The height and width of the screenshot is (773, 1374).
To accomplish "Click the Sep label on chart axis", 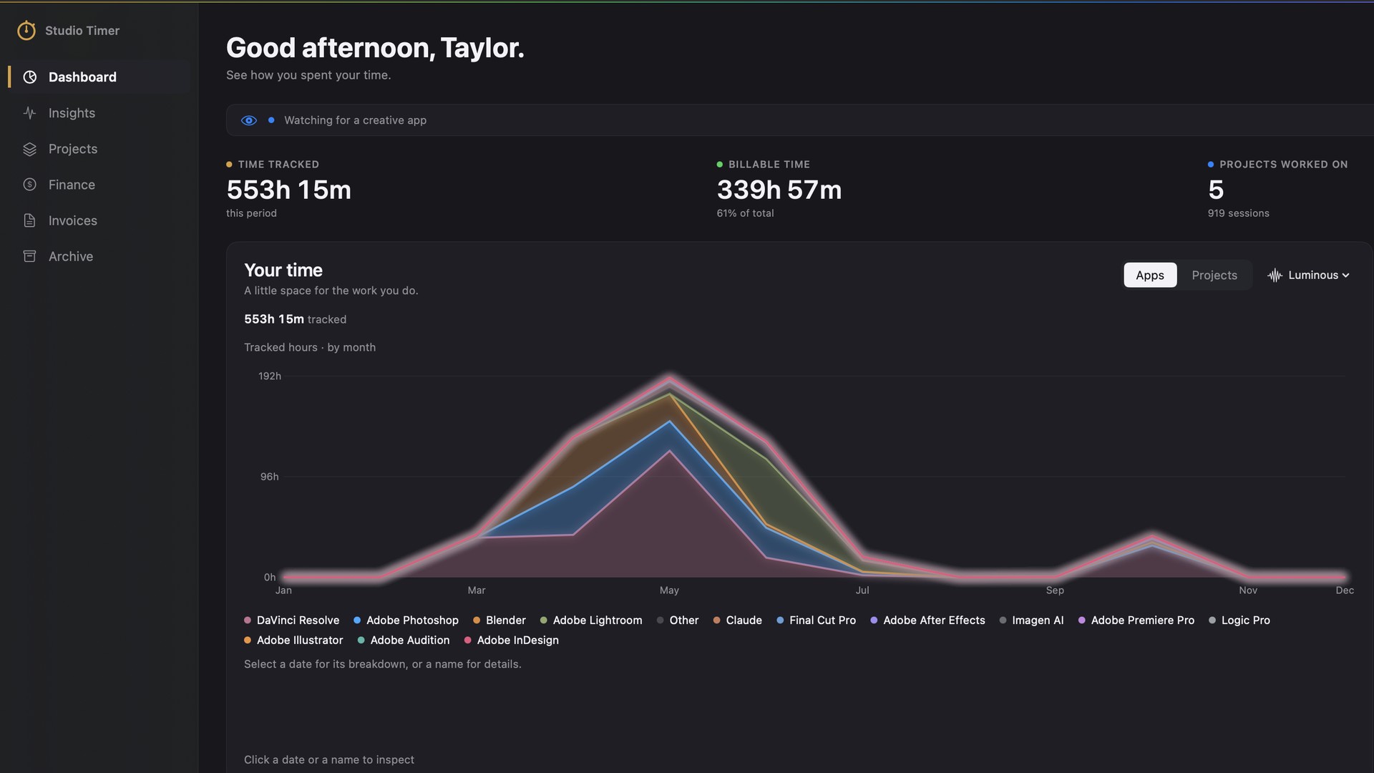I will [x=1055, y=590].
